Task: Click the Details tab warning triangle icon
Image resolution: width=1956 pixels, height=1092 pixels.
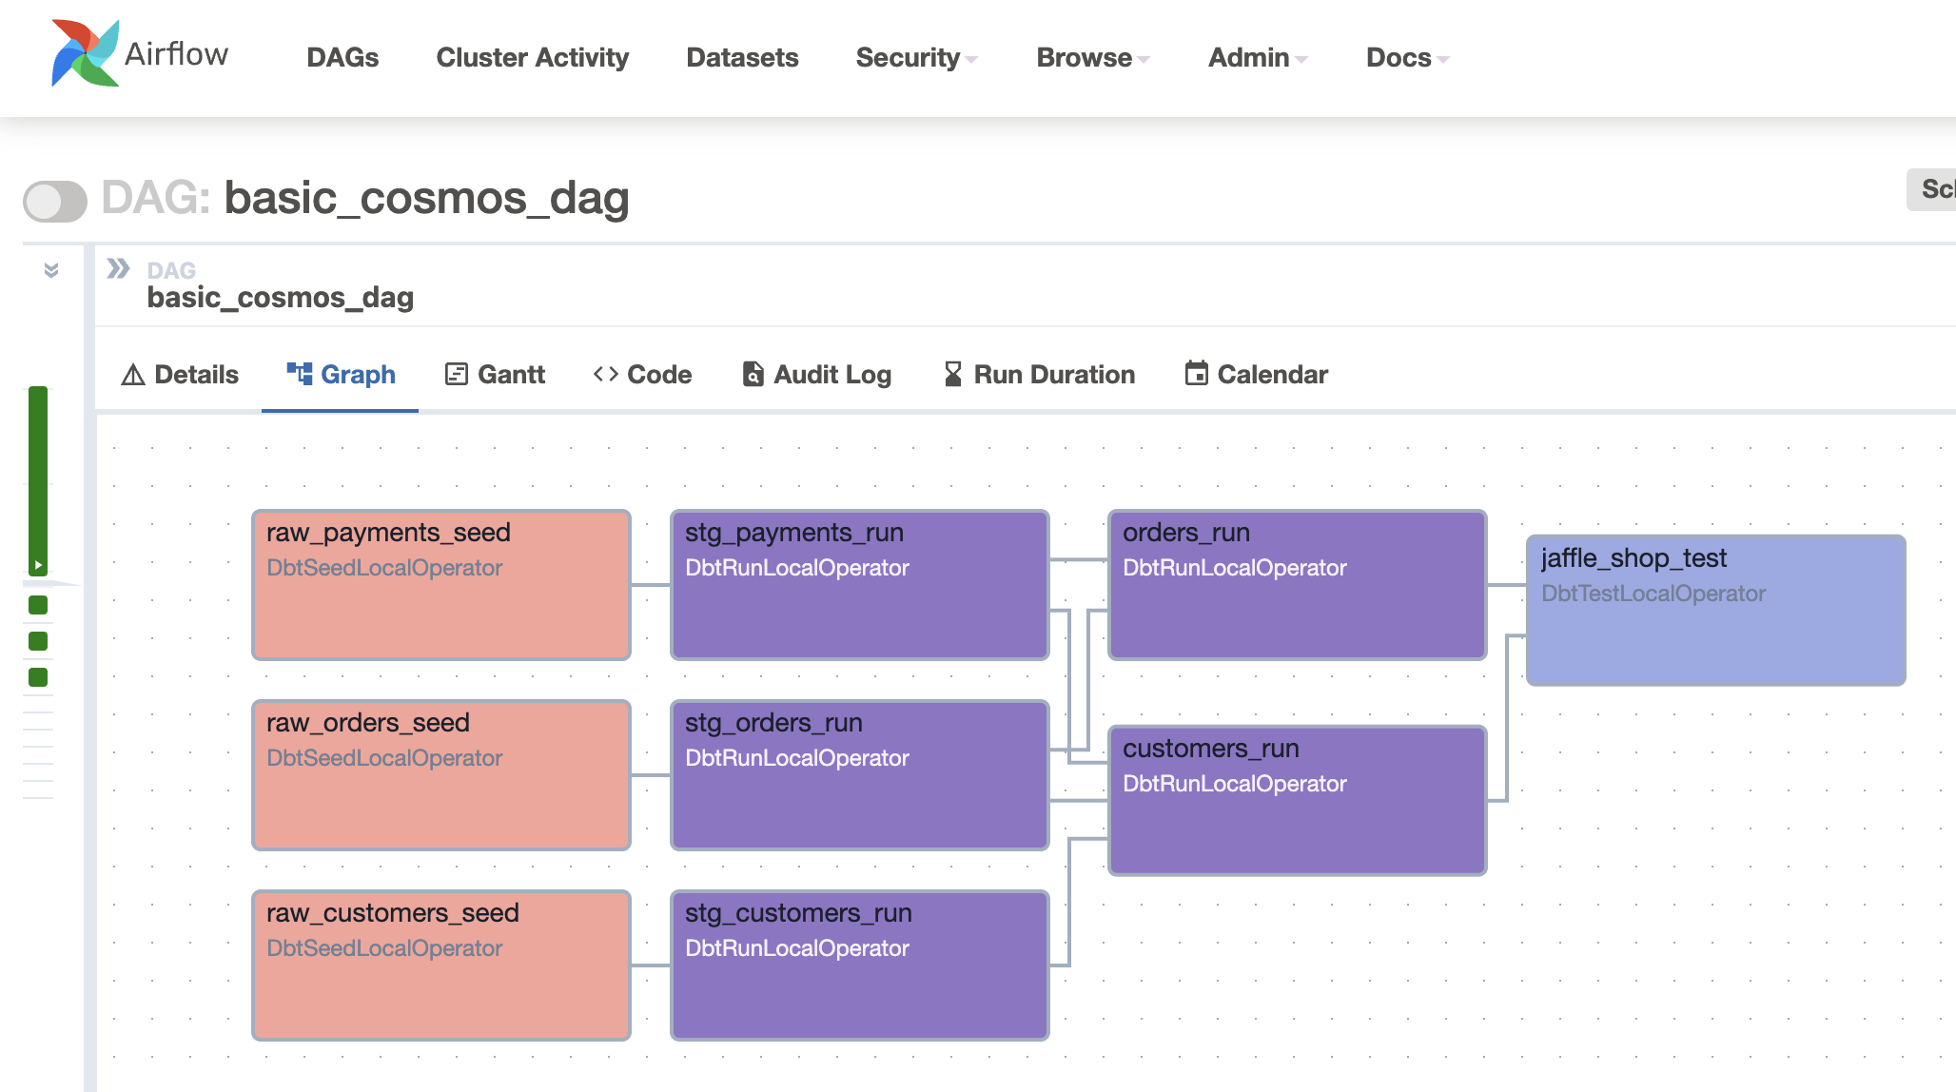Action: pos(133,375)
